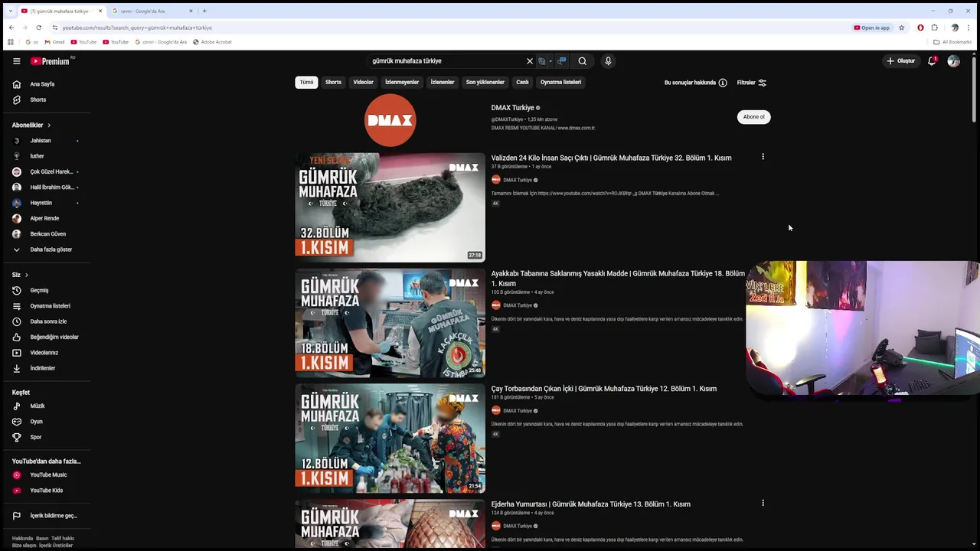Open the Chrome tab search dropdown arrow

coord(10,11)
